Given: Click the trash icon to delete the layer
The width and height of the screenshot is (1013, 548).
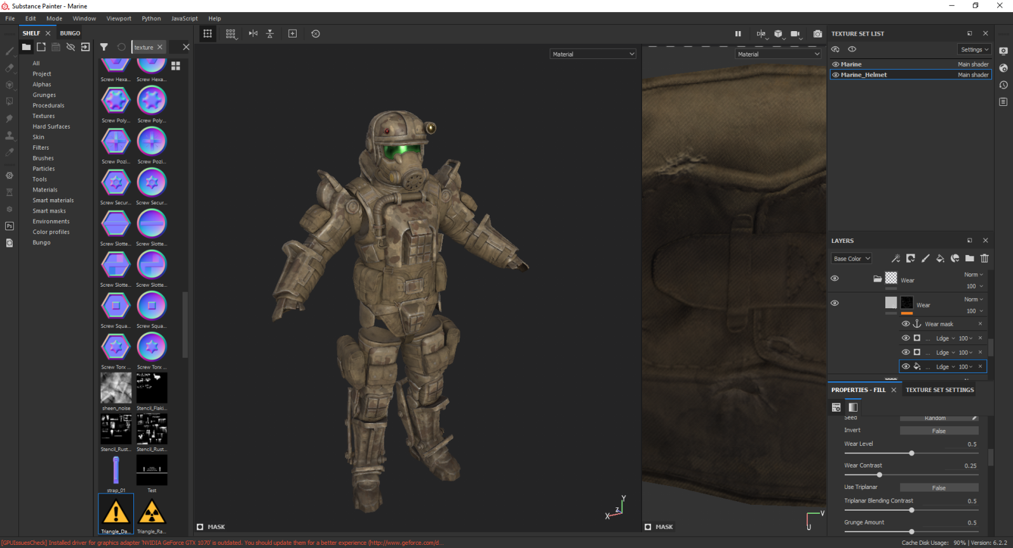Looking at the screenshot, I should (984, 258).
